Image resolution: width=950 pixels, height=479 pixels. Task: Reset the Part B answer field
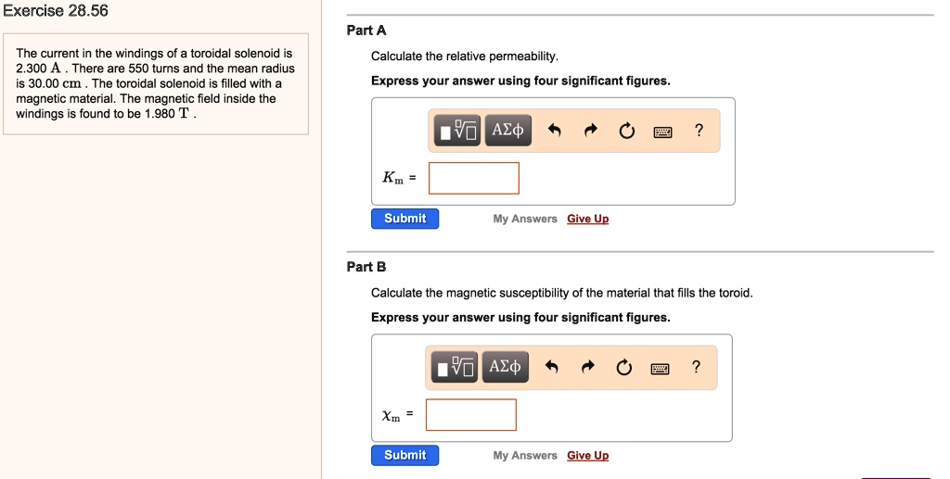[x=623, y=368]
